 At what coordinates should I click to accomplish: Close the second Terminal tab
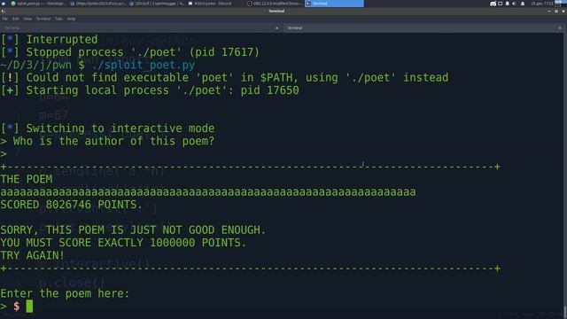tap(560, 27)
